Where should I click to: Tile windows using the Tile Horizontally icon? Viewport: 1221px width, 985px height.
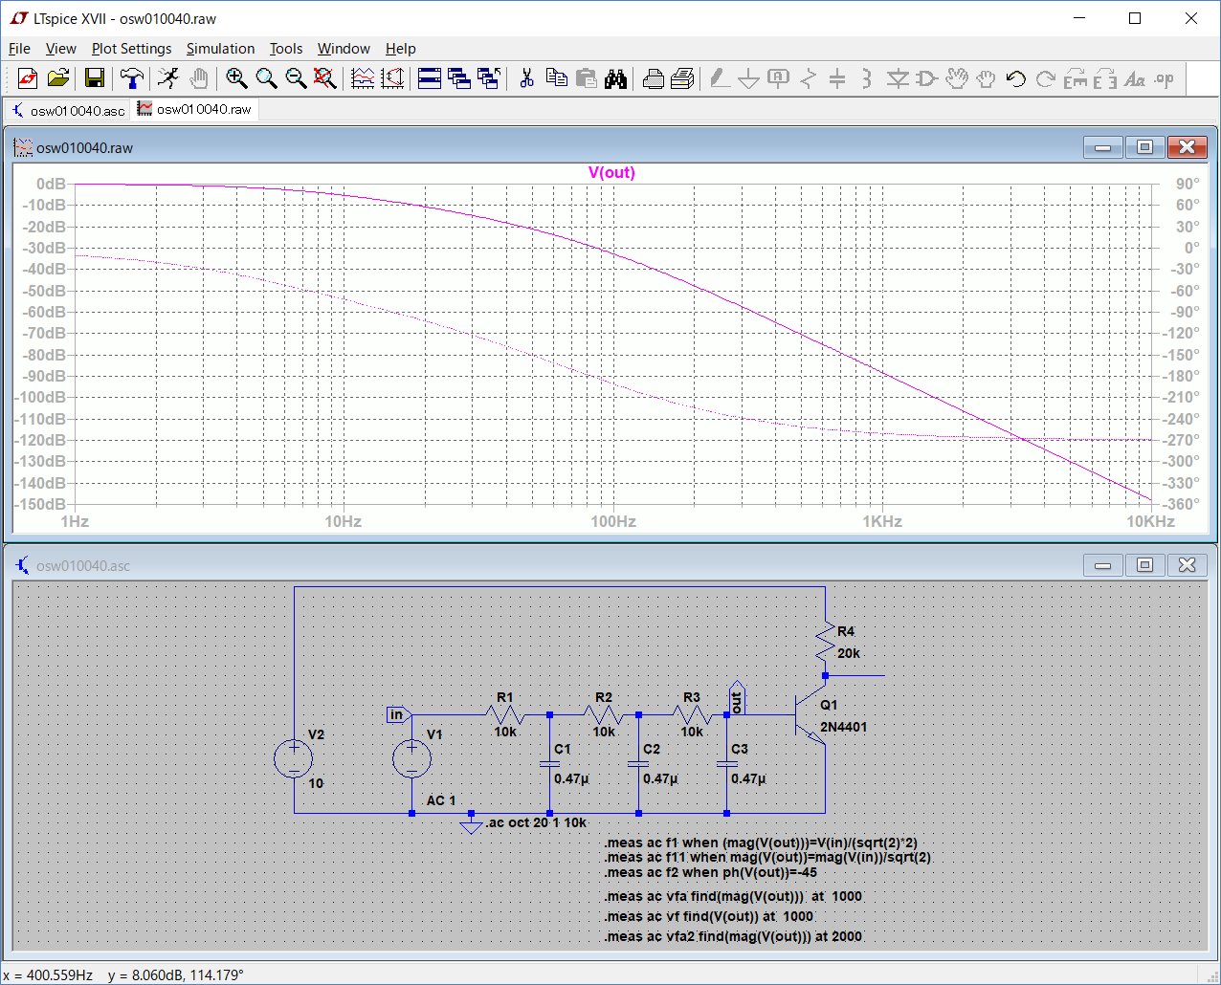[x=430, y=78]
